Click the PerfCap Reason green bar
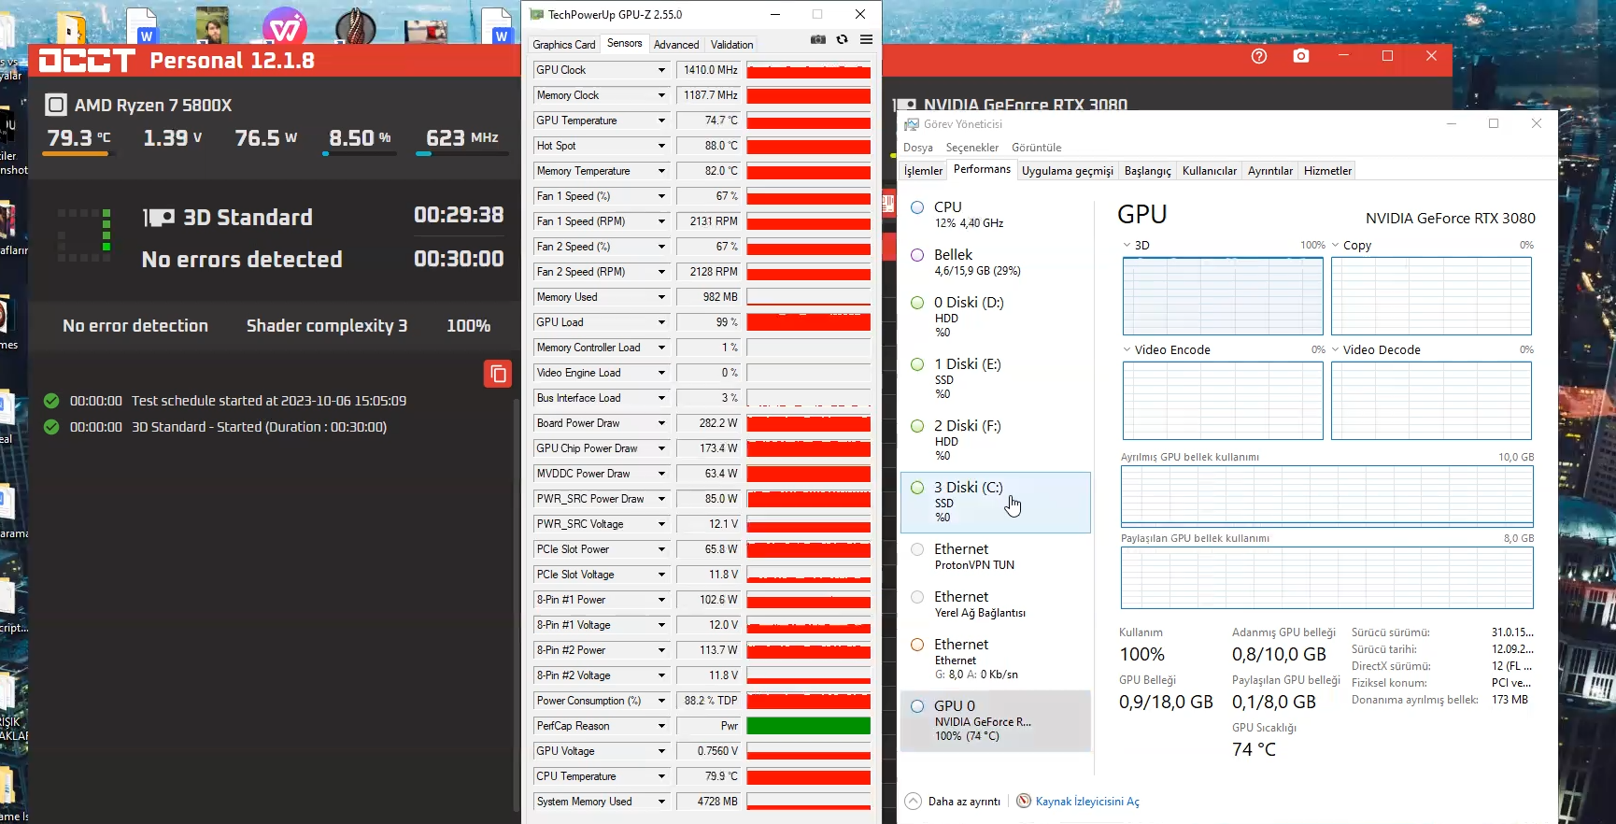The image size is (1616, 824). 808,726
